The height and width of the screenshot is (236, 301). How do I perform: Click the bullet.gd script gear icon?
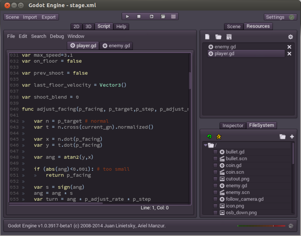222,152
